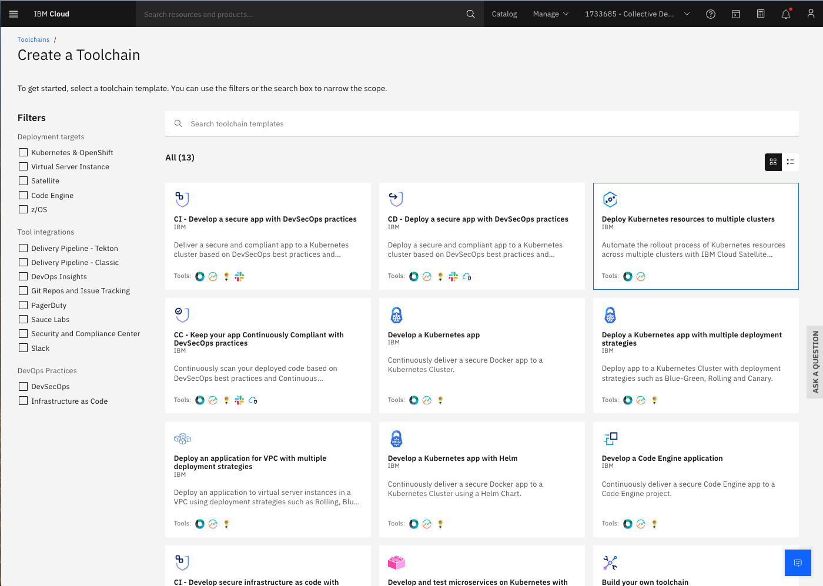Viewport: 823px width, 586px height.
Task: Click the multiple clusters hexagon icon
Action: (x=610, y=199)
